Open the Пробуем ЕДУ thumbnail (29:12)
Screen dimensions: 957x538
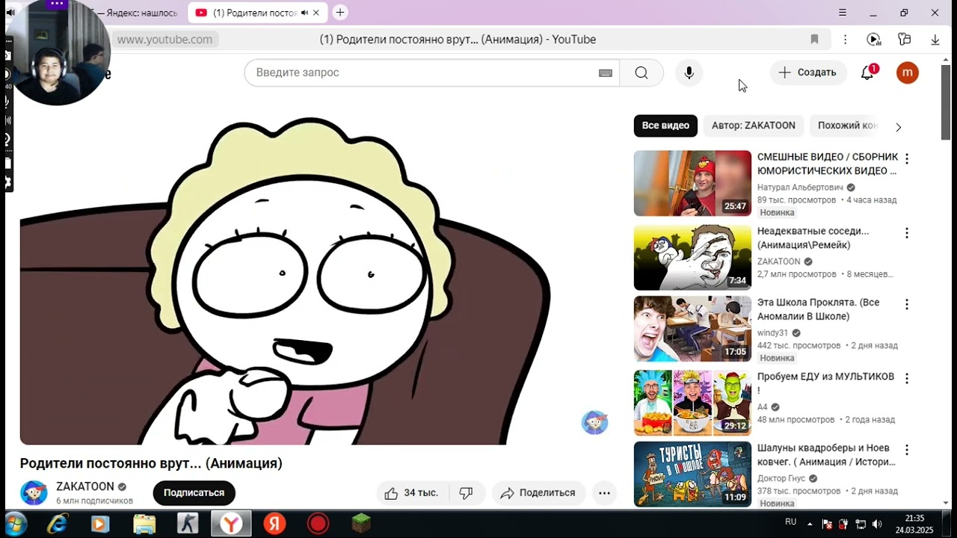(x=692, y=403)
